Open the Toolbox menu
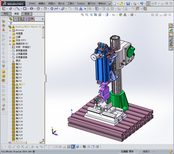 point(81,4)
